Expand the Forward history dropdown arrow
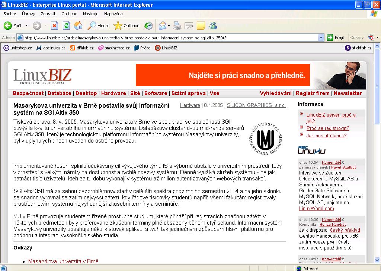The height and width of the screenshot is (271, 381). point(45,26)
